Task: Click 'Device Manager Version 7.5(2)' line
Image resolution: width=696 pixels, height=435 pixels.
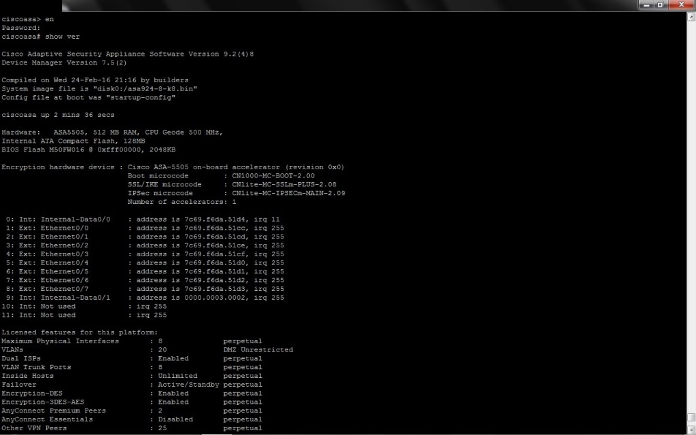Action: click(x=64, y=63)
